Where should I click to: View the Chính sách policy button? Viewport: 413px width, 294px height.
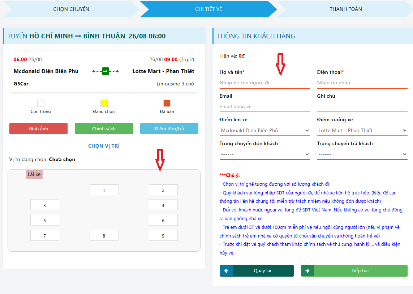click(104, 129)
